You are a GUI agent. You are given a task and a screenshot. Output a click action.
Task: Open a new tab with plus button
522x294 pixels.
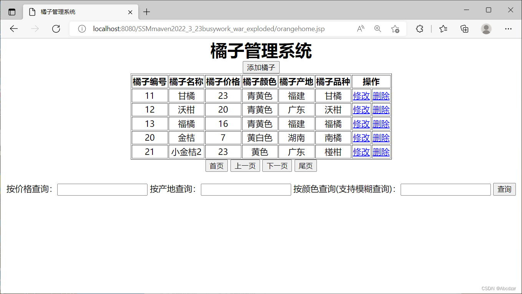click(x=146, y=12)
